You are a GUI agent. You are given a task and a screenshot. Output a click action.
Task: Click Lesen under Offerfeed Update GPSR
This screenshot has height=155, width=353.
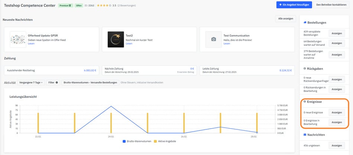point(31,44)
